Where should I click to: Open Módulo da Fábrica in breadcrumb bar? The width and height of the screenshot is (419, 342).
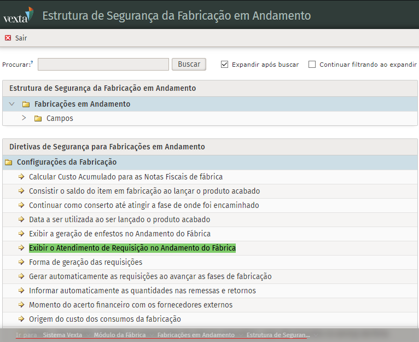tap(119, 335)
